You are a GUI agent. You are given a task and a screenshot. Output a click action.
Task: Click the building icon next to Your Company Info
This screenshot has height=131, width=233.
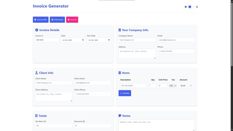[x=120, y=30]
